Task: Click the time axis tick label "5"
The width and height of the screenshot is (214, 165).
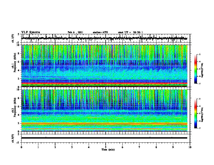Action: point(106,147)
